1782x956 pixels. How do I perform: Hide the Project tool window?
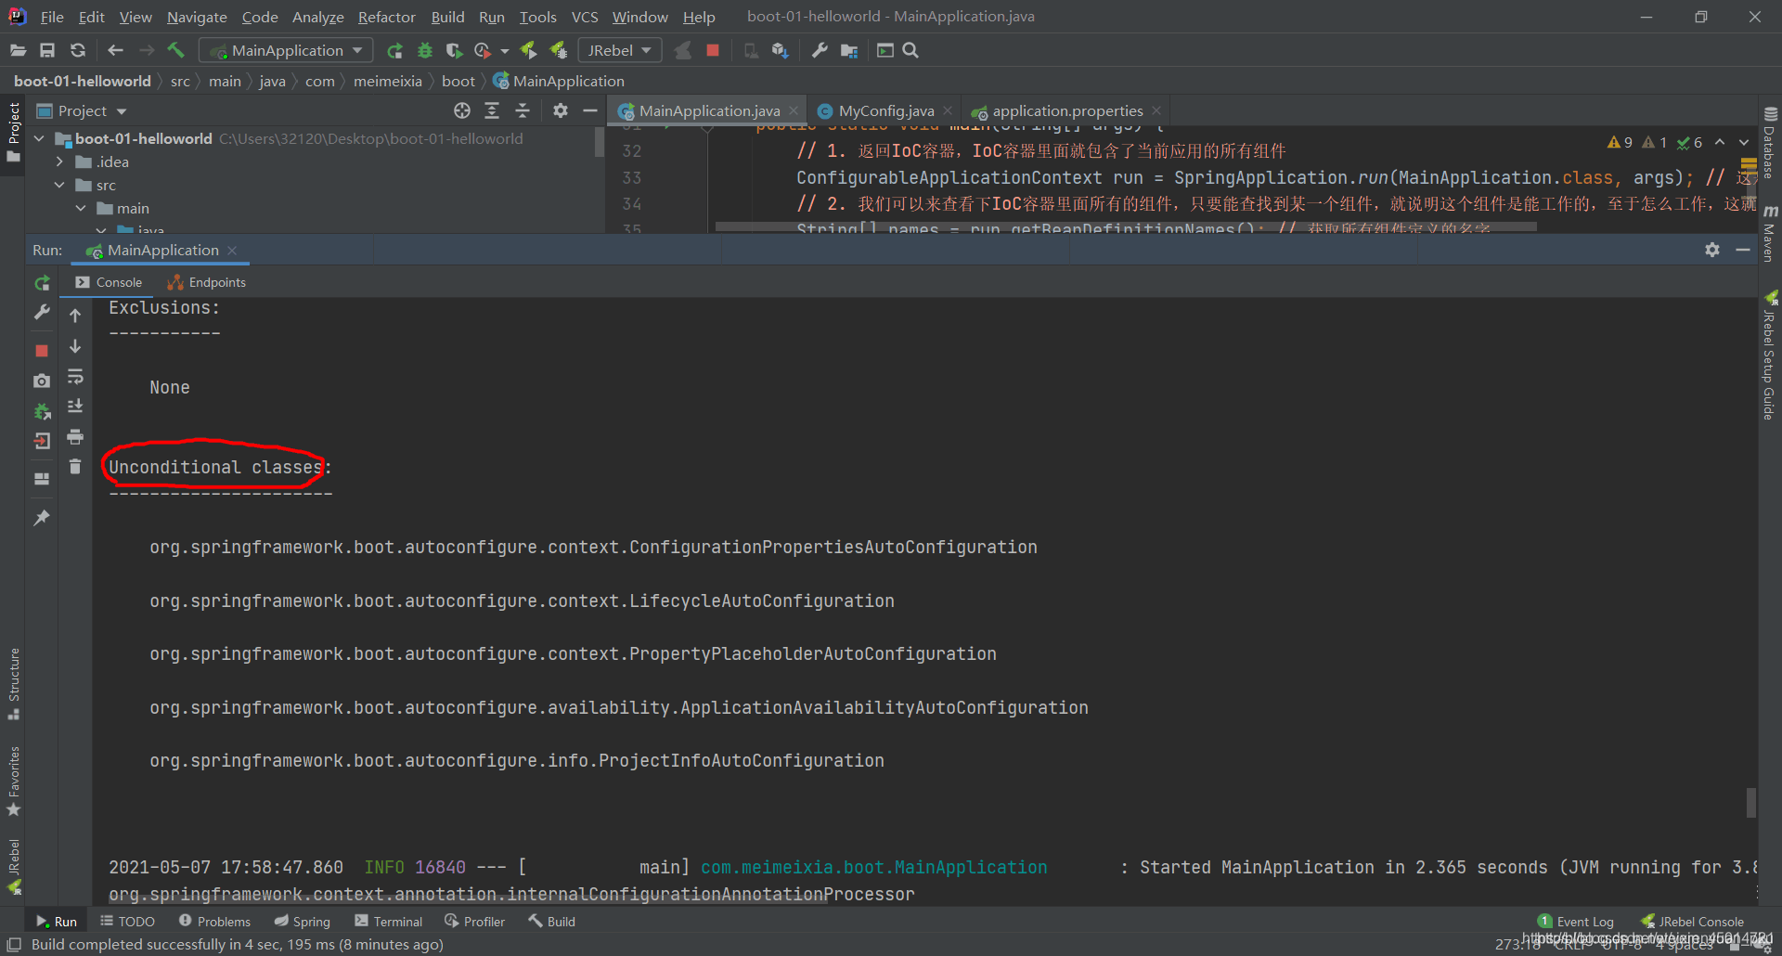point(589,110)
